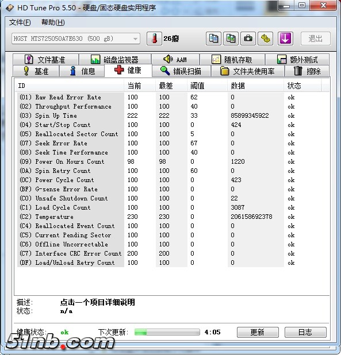Click the copy screenshot to clipboard icon
The height and width of the screenshot is (355, 341).
[x=231, y=38]
